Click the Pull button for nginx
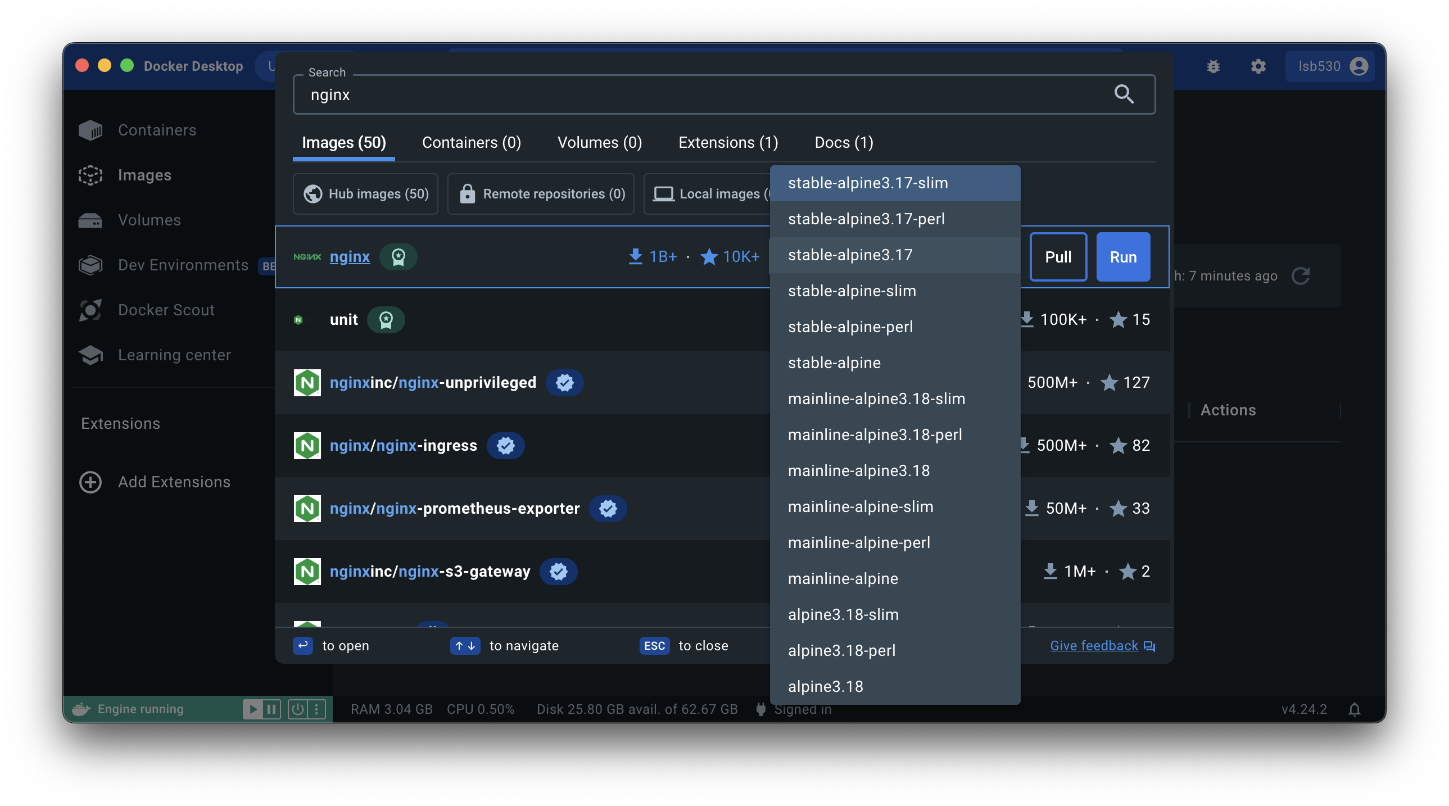 (x=1057, y=257)
